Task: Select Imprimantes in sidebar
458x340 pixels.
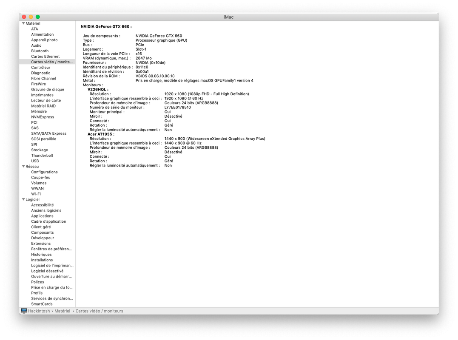Action: tap(43, 95)
